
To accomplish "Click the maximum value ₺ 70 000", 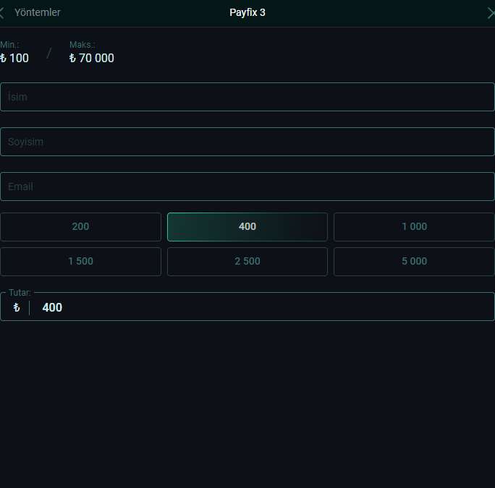I will point(92,58).
